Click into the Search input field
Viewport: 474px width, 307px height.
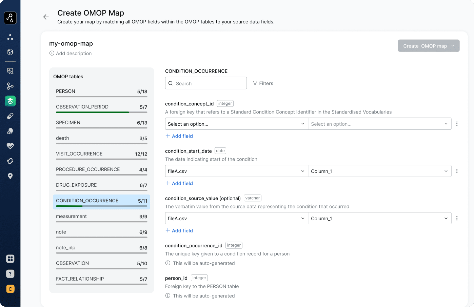[206, 83]
